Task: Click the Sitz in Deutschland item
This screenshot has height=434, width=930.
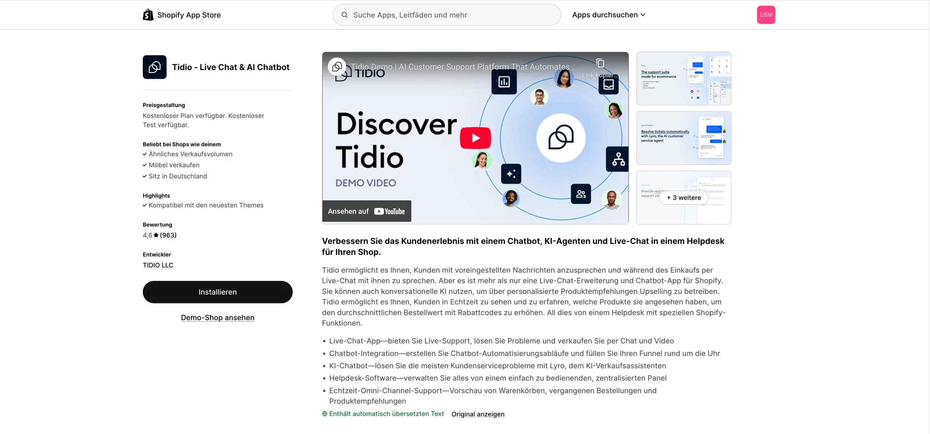Action: 178,176
